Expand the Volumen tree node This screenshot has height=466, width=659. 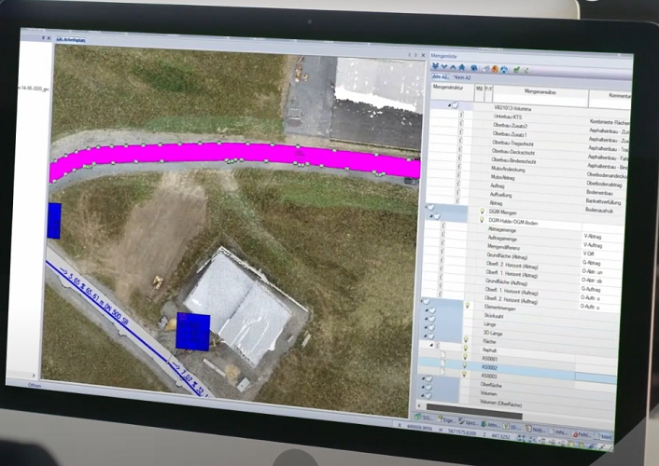(423, 387)
